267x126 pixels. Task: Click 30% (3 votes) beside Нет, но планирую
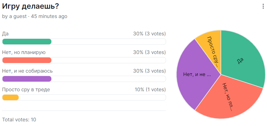point(149,52)
